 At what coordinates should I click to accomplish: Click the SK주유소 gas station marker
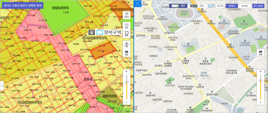(211, 22)
